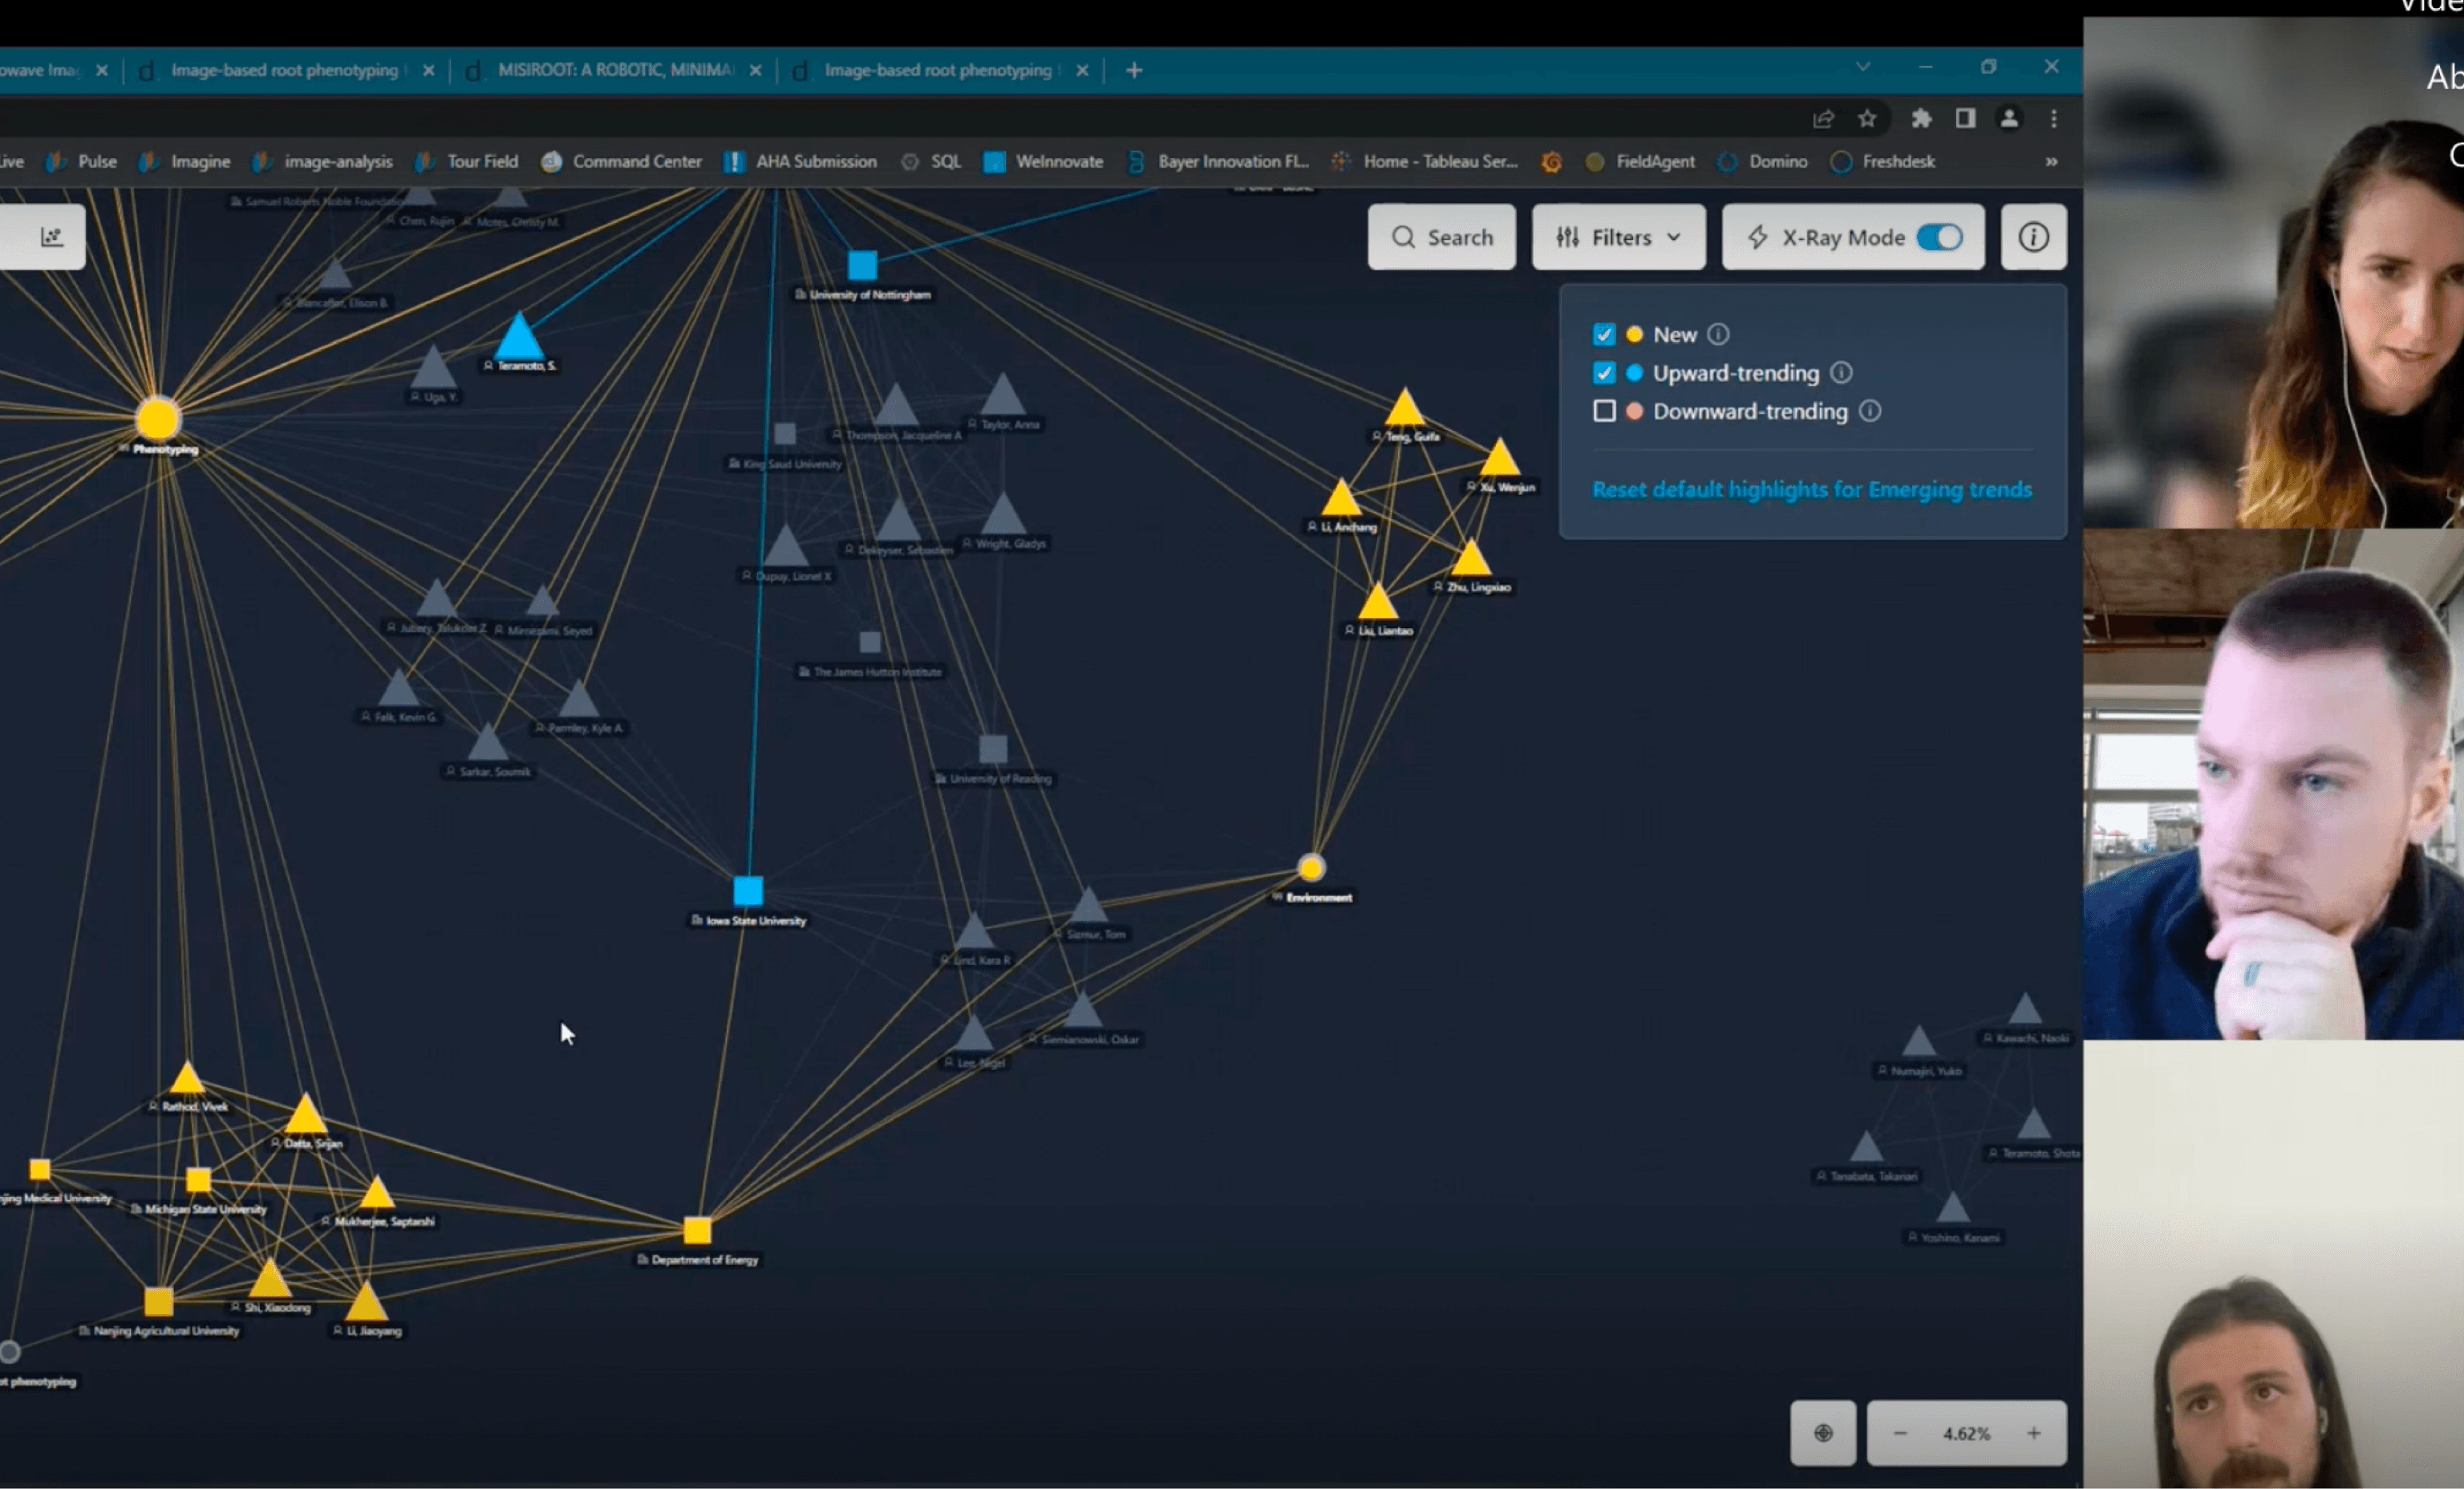Click the recenter graph target icon

pyautogui.click(x=1823, y=1433)
